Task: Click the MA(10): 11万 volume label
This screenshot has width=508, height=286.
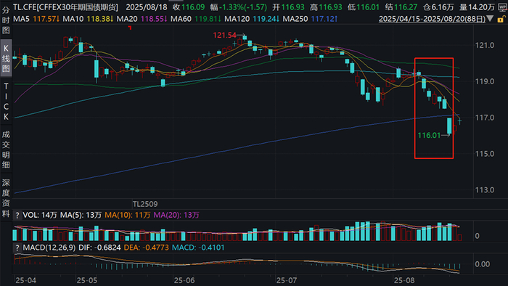Action: click(127, 215)
